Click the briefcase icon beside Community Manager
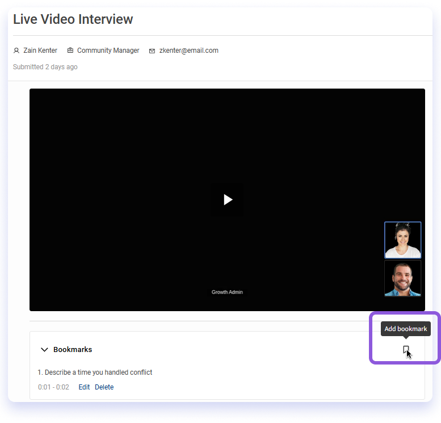This screenshot has height=423, width=441. tap(70, 51)
